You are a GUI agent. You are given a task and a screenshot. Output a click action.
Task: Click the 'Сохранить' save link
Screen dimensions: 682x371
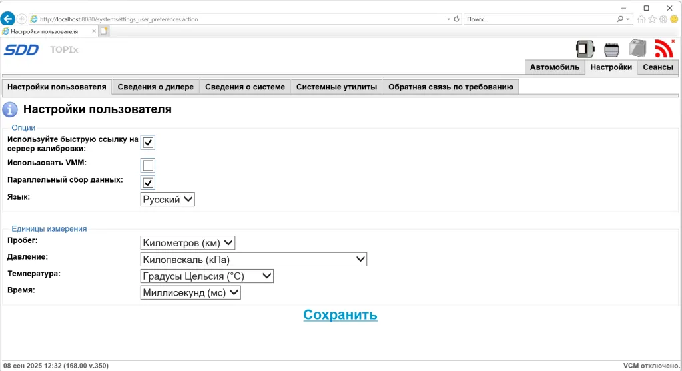pyautogui.click(x=340, y=315)
